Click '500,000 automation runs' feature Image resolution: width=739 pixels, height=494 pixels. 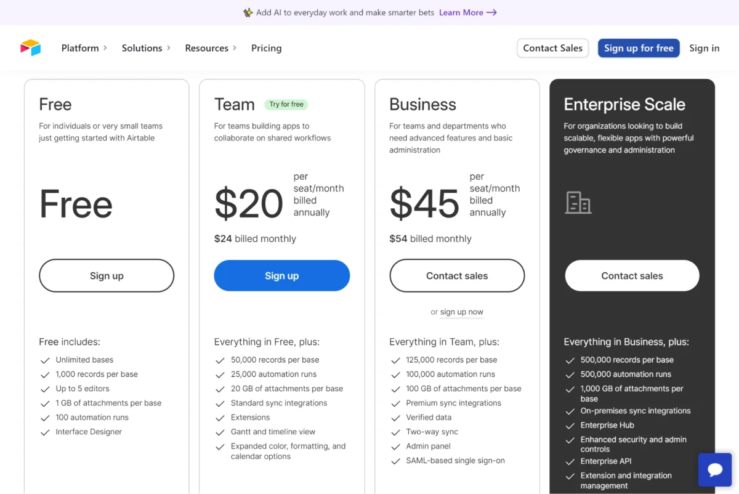point(626,375)
